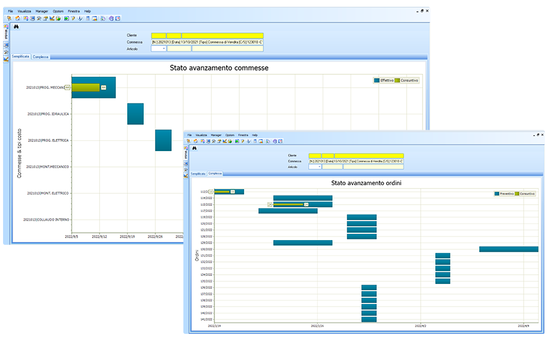Click purple hexagon icon in ordini window toolbar
Image resolution: width=548 pixels, height=343 pixels.
(275, 141)
